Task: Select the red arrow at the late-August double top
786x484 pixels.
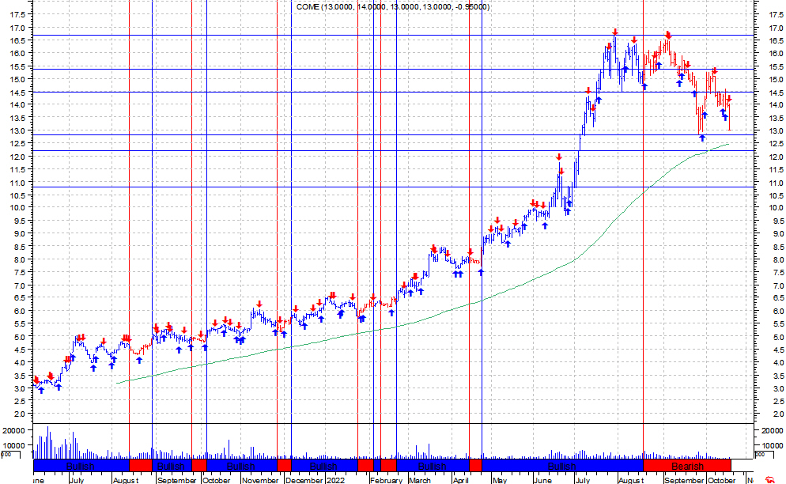Action: 668,35
